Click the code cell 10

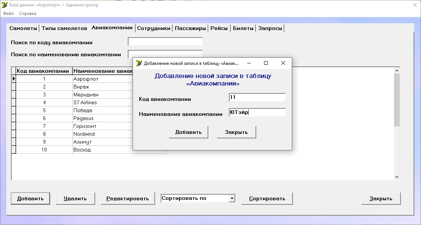(44, 150)
